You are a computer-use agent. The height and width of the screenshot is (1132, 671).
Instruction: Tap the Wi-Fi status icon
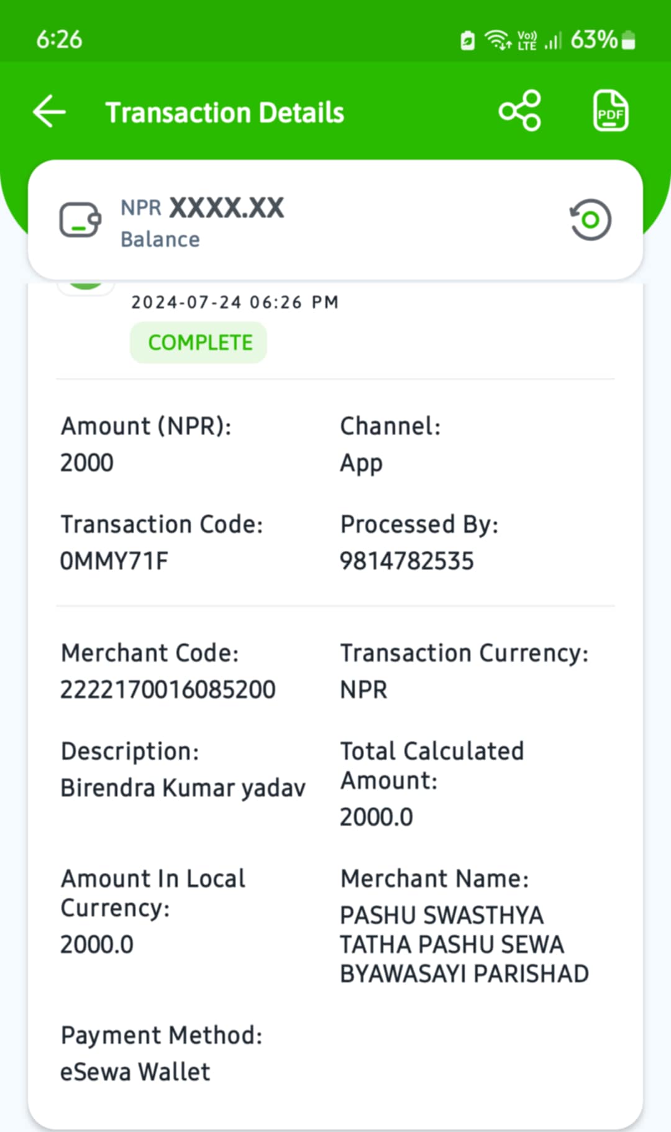498,40
